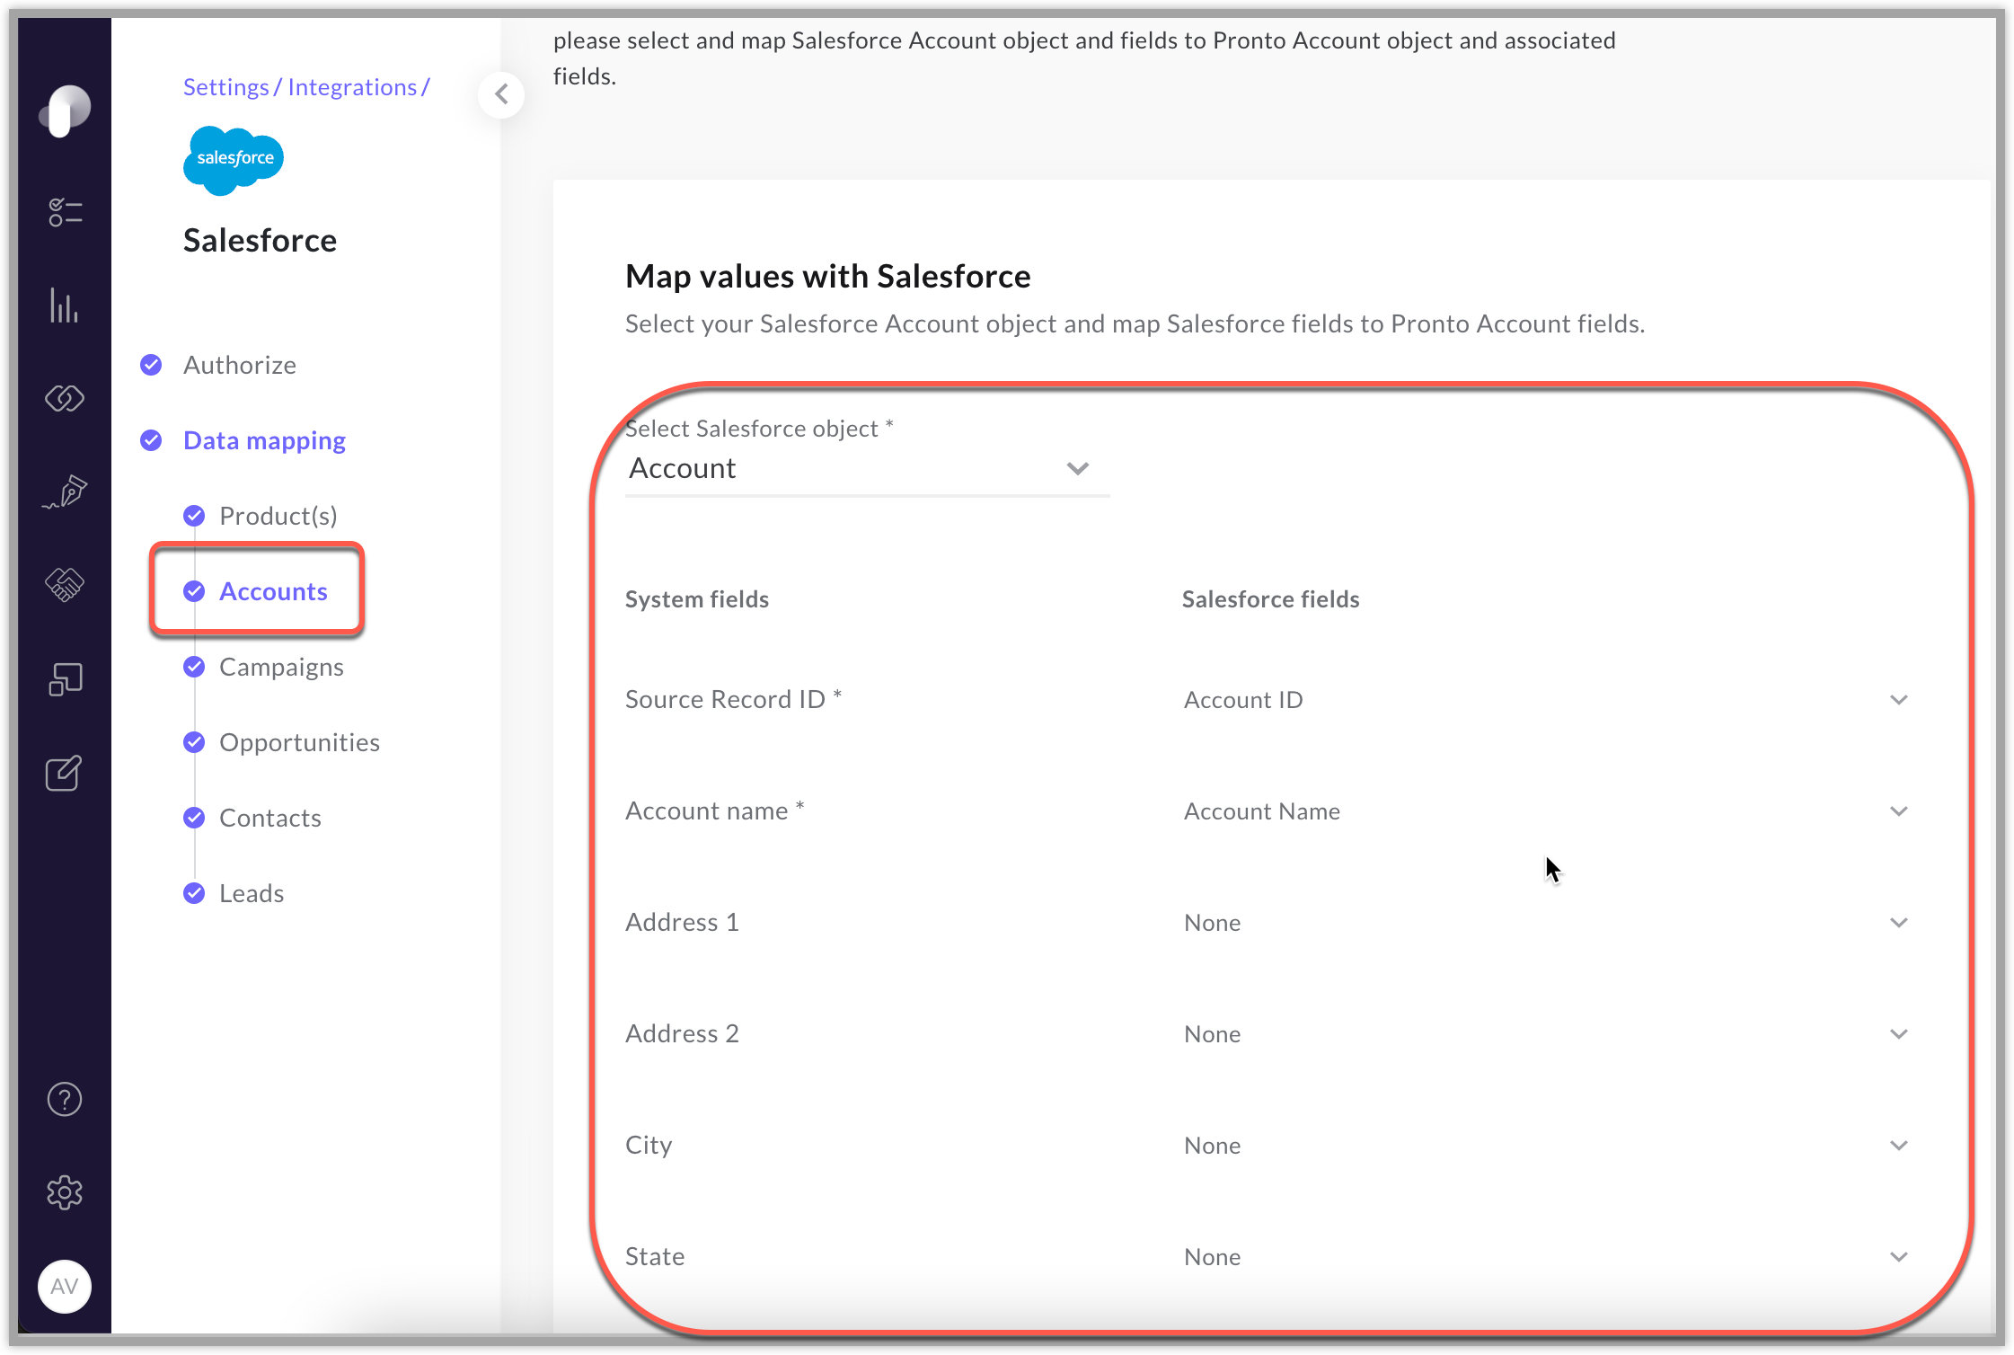The height and width of the screenshot is (1355, 2014).
Task: Collapse the sidebar with the chevron button
Action: click(501, 94)
